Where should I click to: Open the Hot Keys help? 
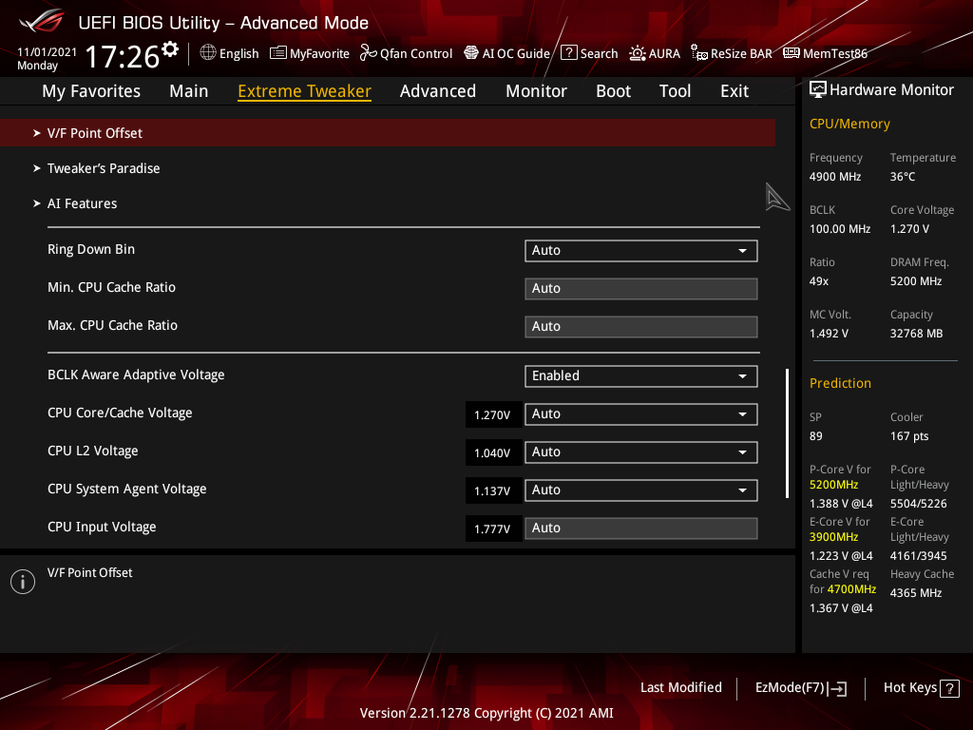[x=922, y=688]
